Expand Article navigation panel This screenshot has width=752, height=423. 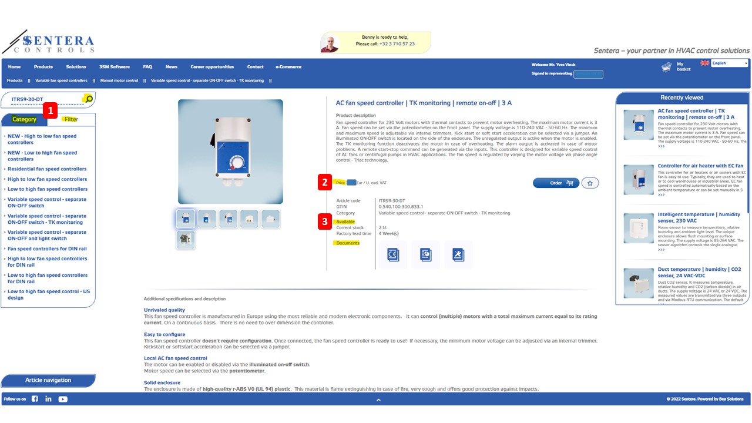[x=48, y=380]
